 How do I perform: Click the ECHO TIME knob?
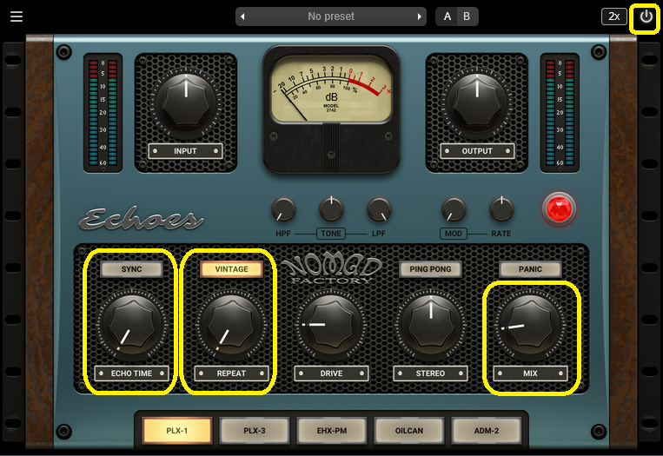point(132,325)
